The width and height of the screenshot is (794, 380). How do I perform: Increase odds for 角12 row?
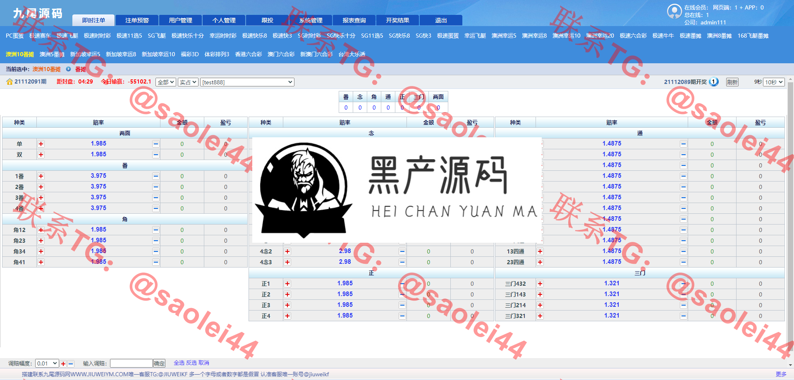pos(41,230)
